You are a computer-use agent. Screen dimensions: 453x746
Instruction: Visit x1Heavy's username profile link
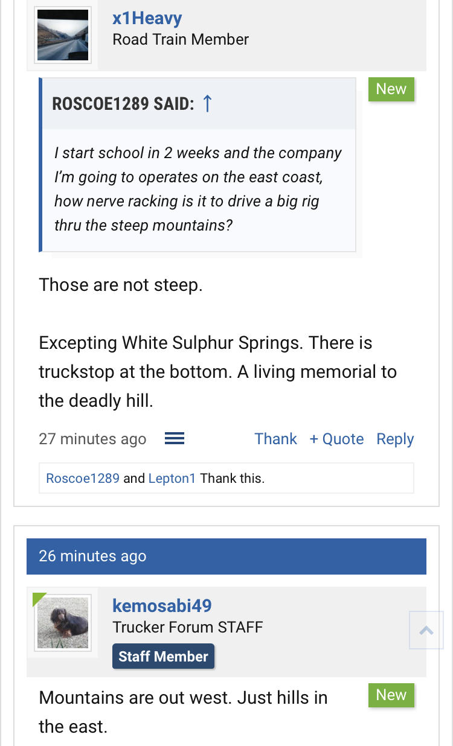147,18
